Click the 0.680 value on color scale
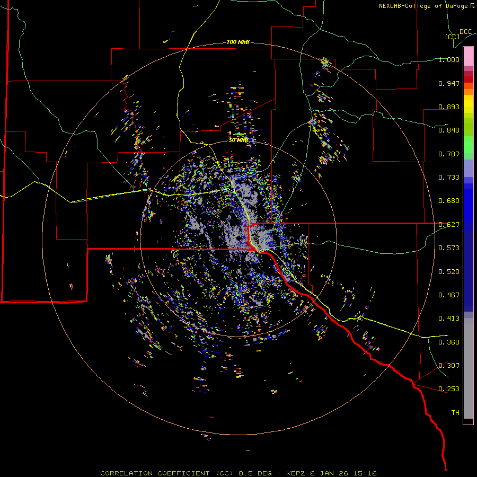Screen dimensions: 477x477 [x=449, y=201]
